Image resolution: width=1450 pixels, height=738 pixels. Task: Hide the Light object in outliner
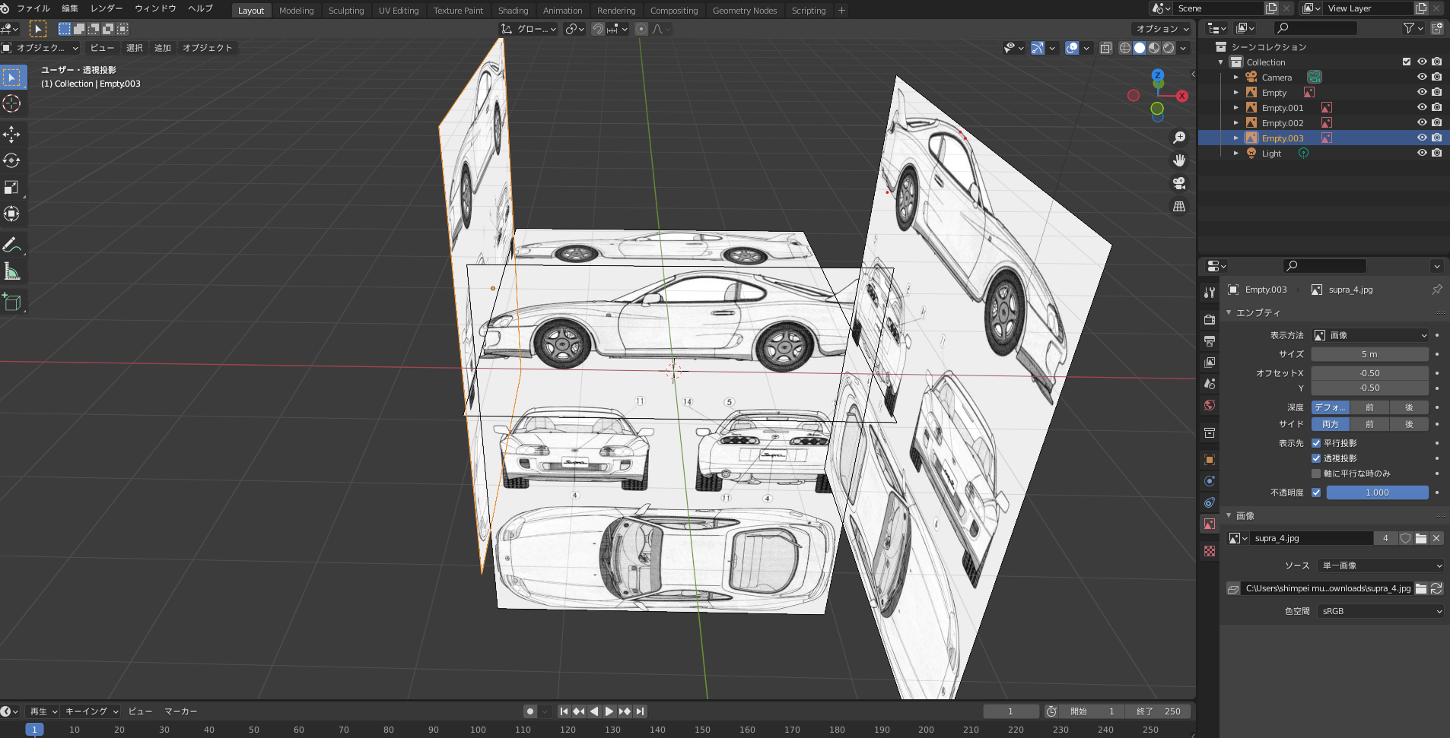(x=1421, y=153)
